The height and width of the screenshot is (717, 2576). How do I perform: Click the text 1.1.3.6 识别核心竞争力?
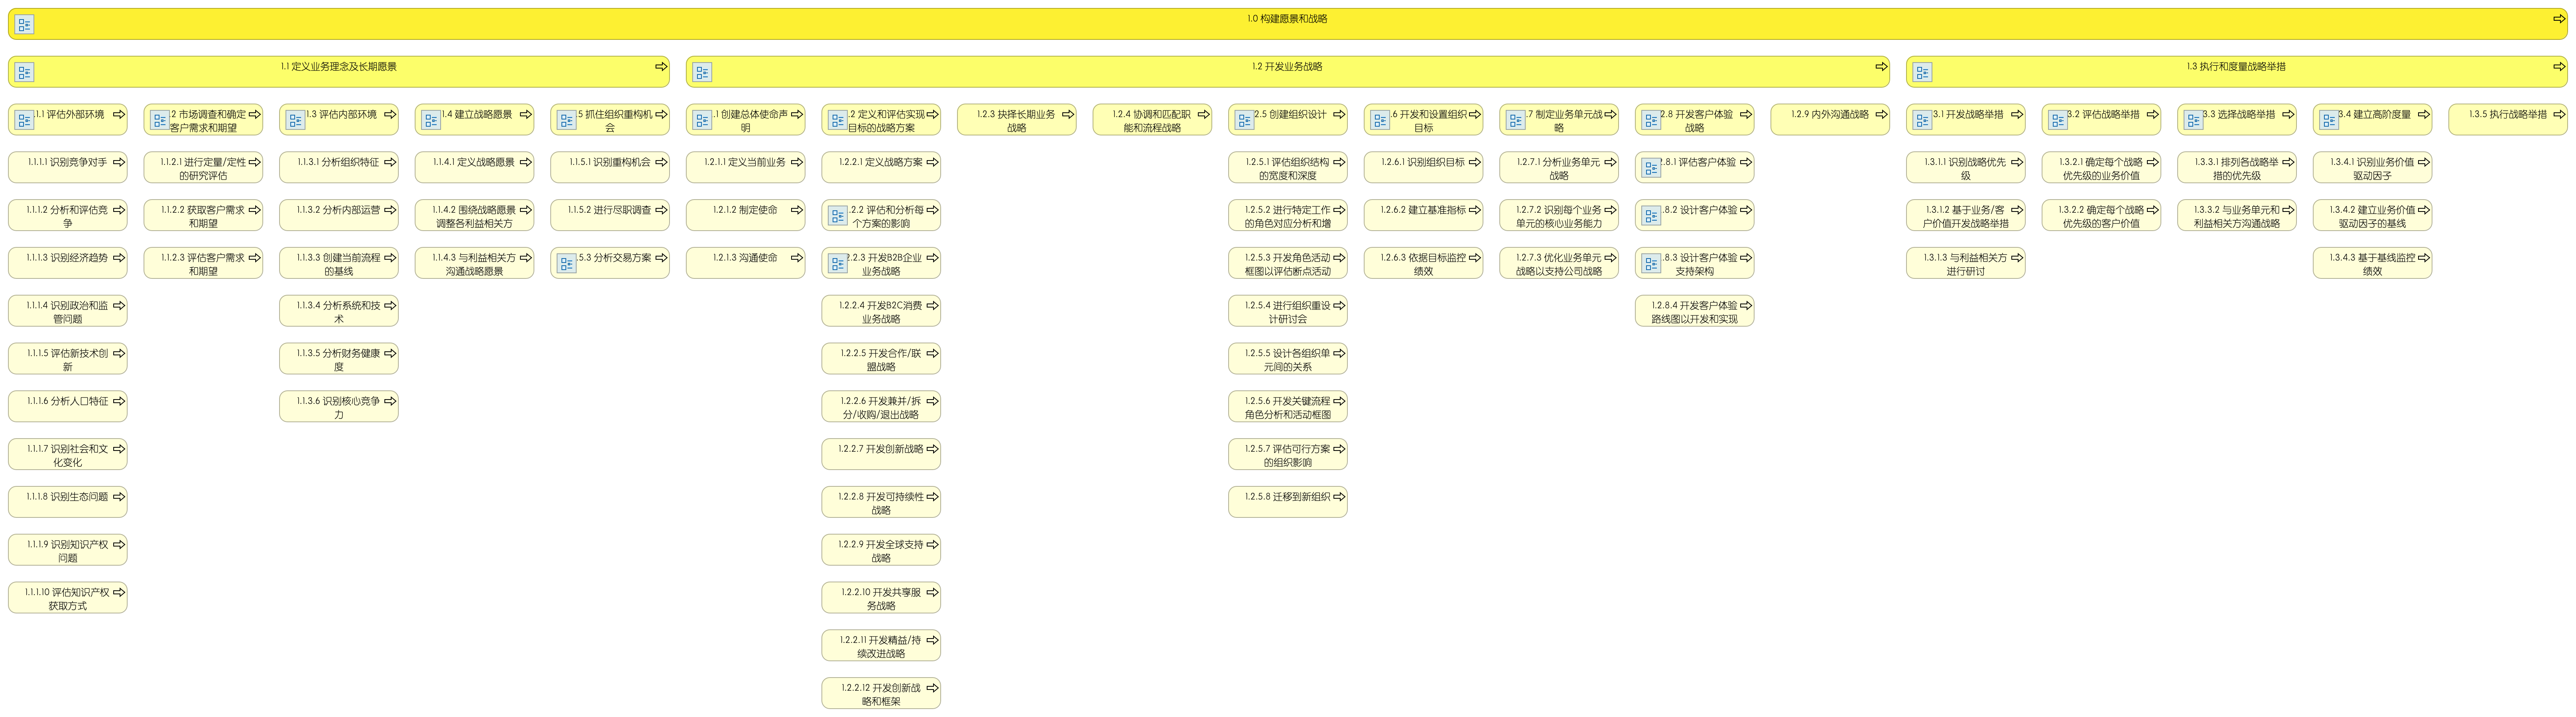[x=338, y=407]
